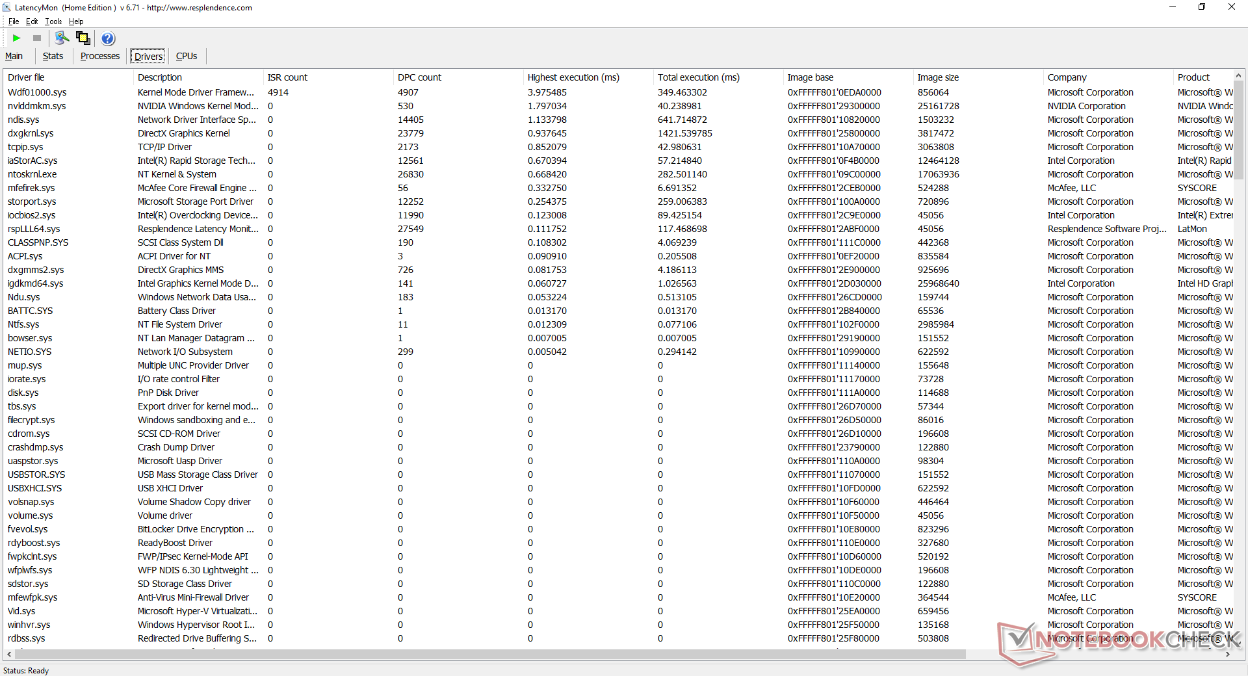Click the vertical scrollbar up arrow
This screenshot has width=1248, height=676.
click(x=1239, y=75)
